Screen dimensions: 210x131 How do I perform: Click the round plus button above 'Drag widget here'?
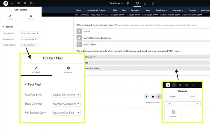[x=146, y=97]
